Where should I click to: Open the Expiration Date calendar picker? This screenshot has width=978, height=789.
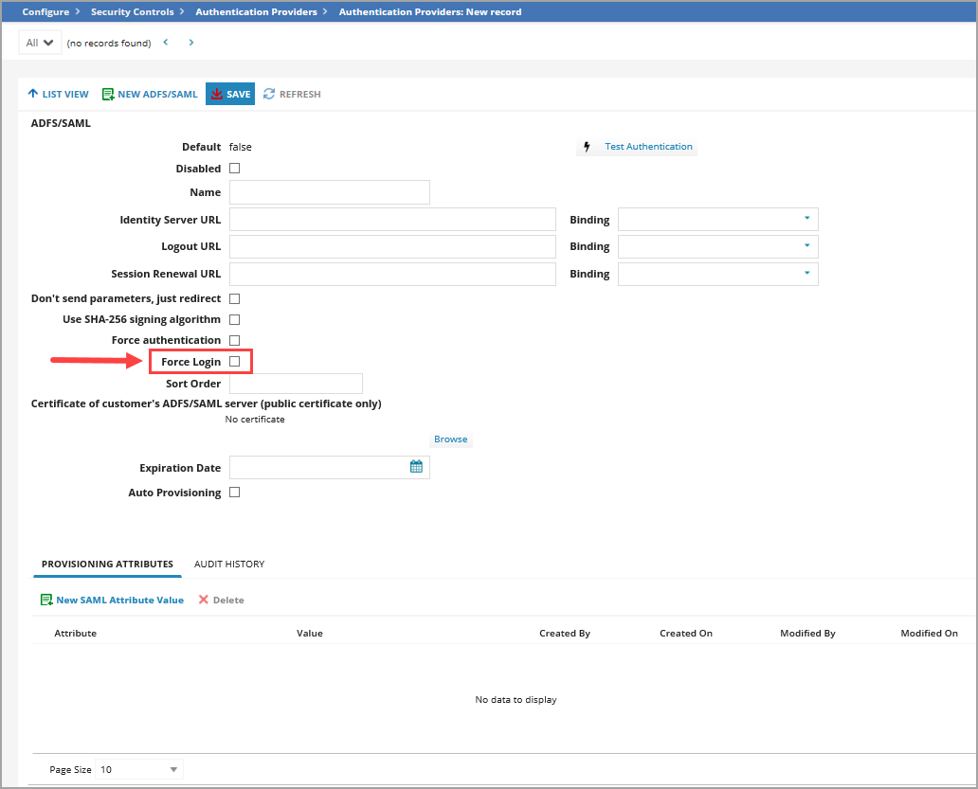(x=416, y=467)
